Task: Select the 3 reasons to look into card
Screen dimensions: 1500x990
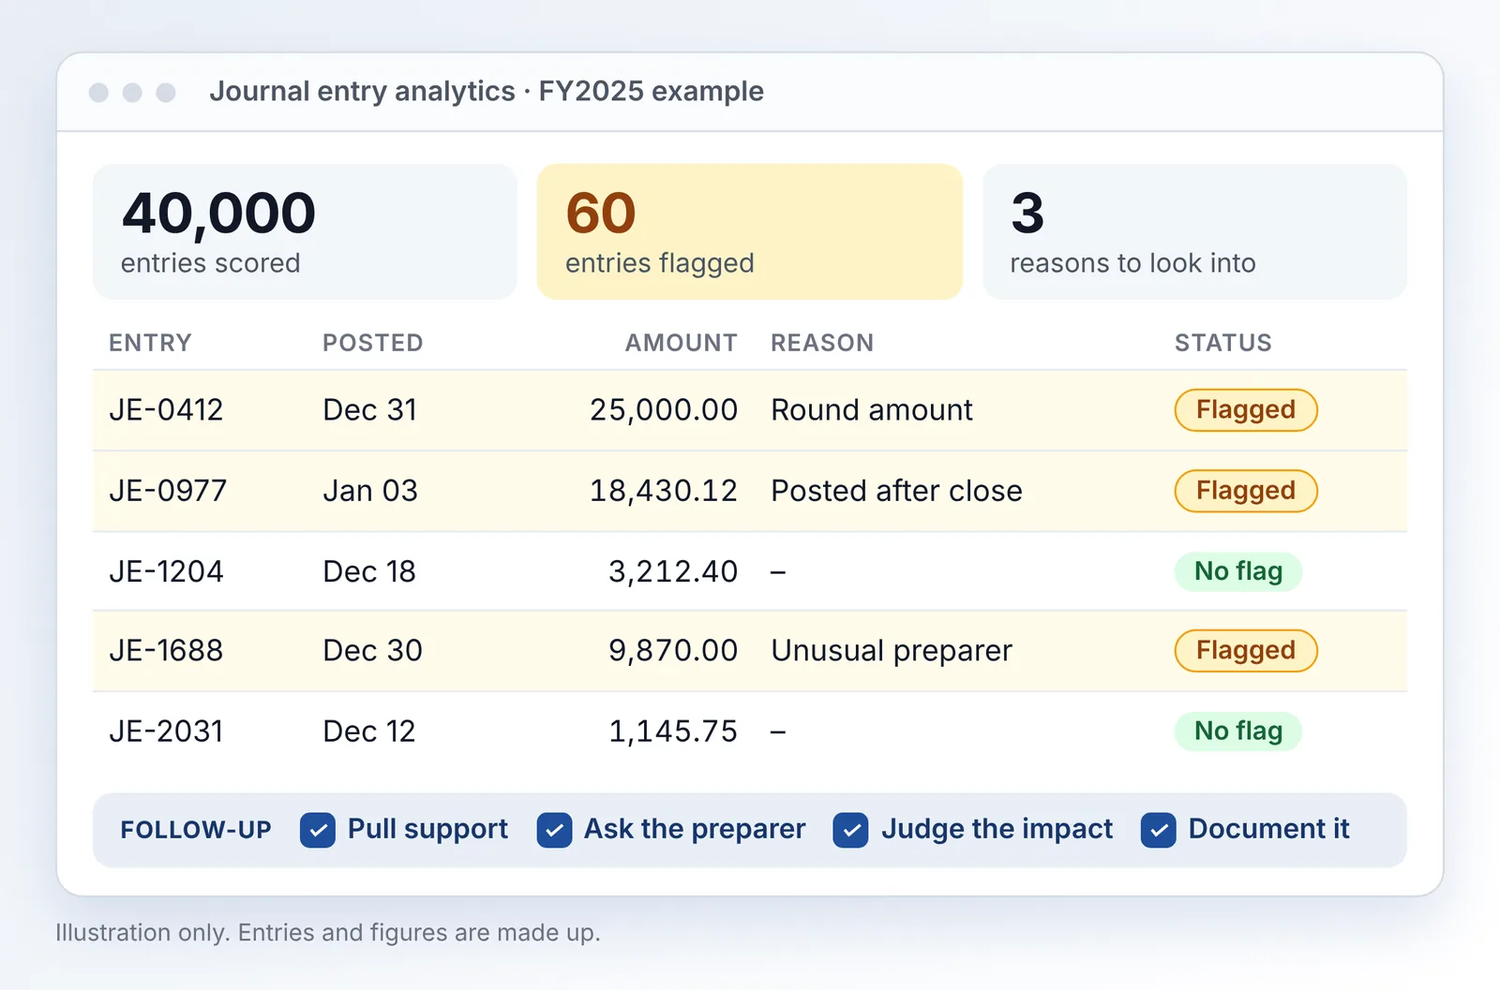Action: tap(1194, 232)
